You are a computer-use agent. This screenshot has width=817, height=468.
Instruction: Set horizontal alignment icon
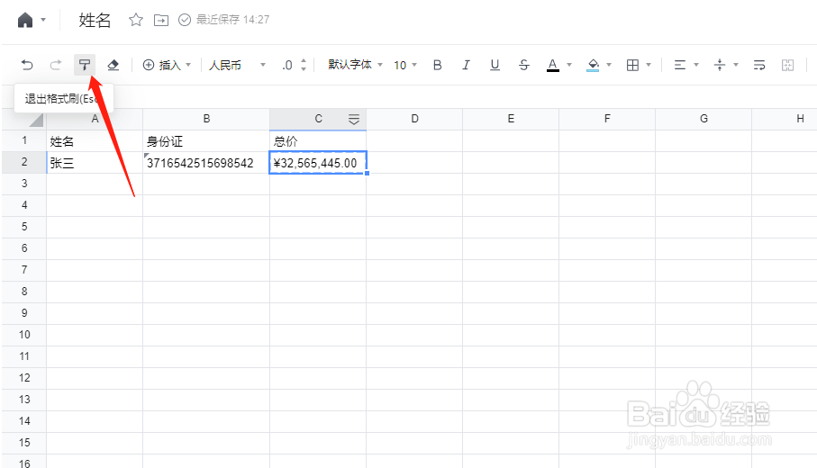(x=679, y=65)
